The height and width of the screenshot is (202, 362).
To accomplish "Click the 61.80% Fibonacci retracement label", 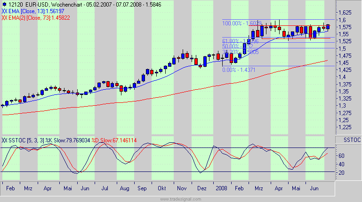I will [241, 41].
